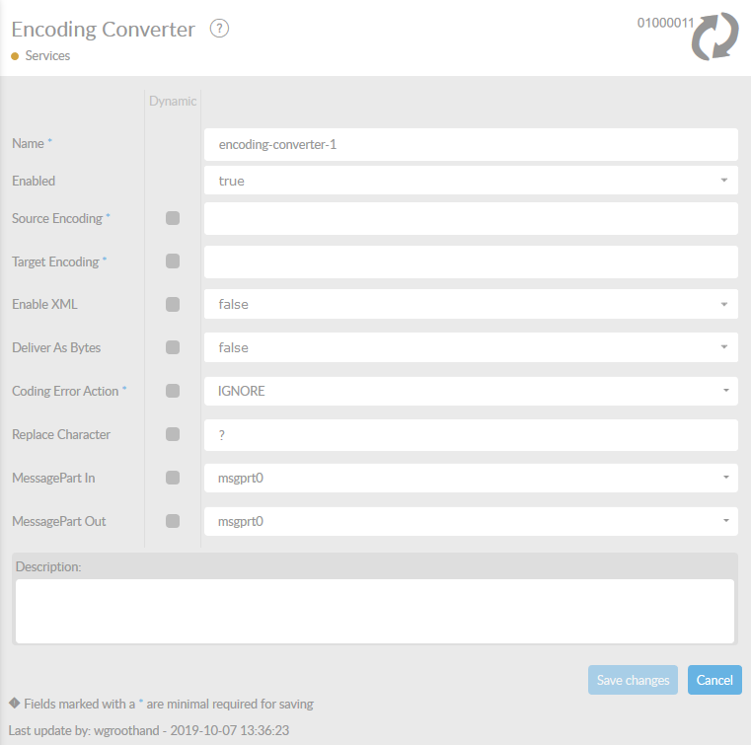Click into the Source Encoding field
The height and width of the screenshot is (745, 751).
[x=471, y=218]
